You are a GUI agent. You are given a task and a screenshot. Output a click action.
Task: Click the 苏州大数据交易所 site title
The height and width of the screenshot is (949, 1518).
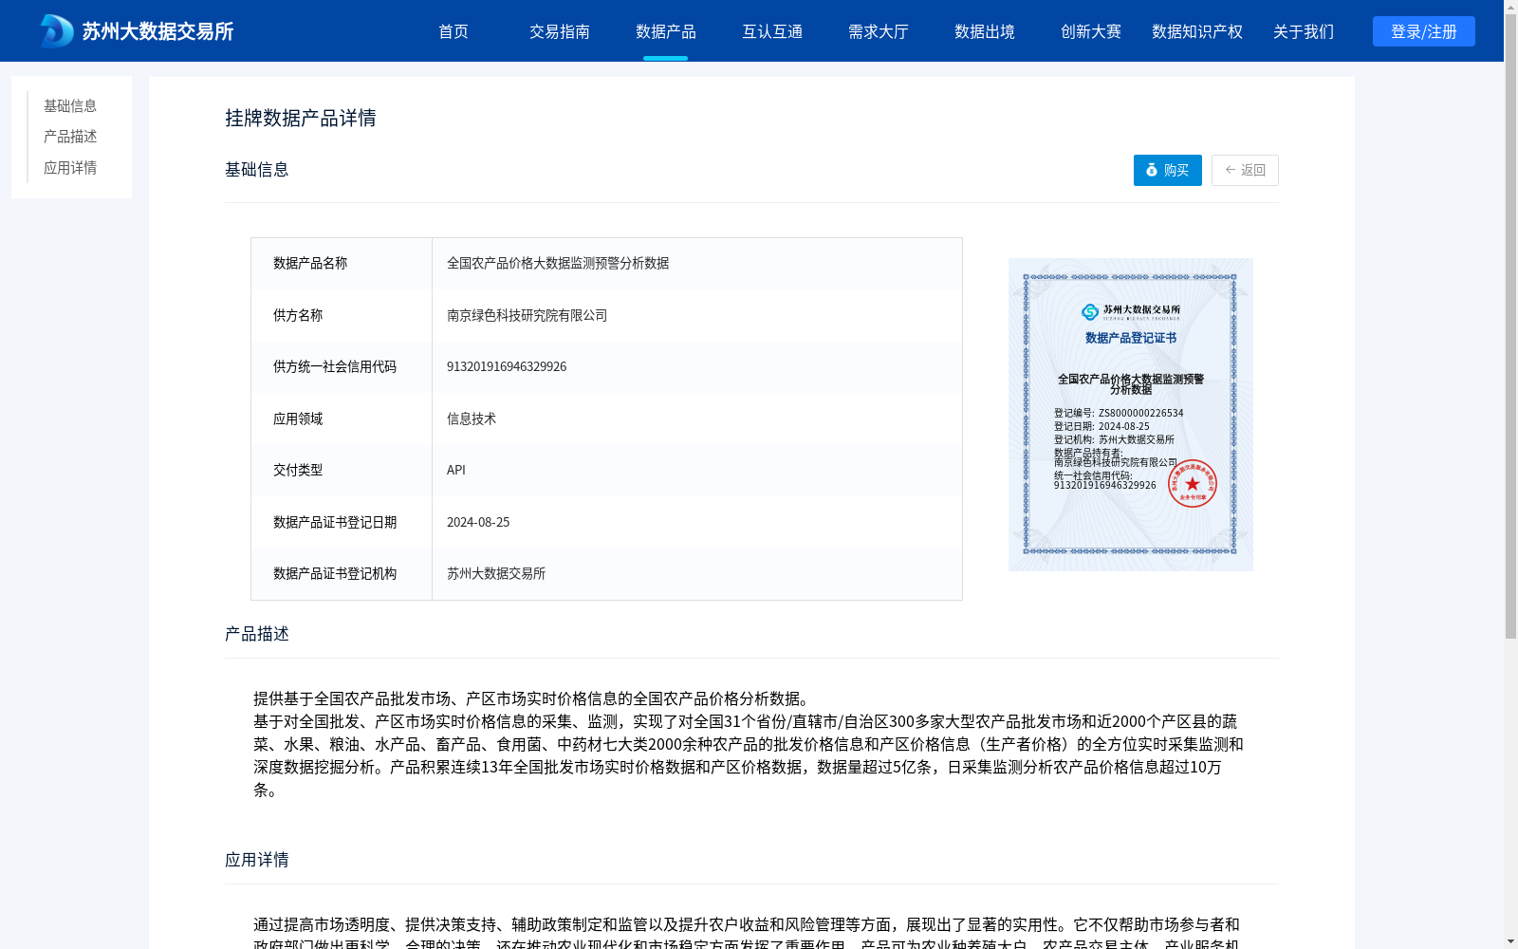157,31
